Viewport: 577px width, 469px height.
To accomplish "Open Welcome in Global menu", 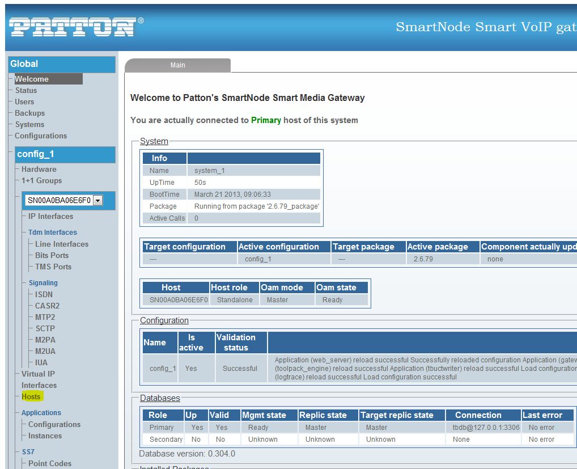I will [x=48, y=79].
